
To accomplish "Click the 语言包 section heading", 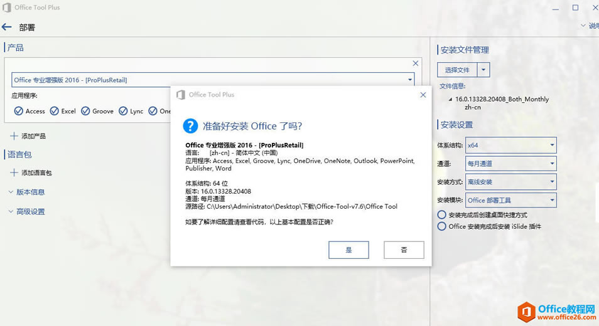I will coord(19,154).
